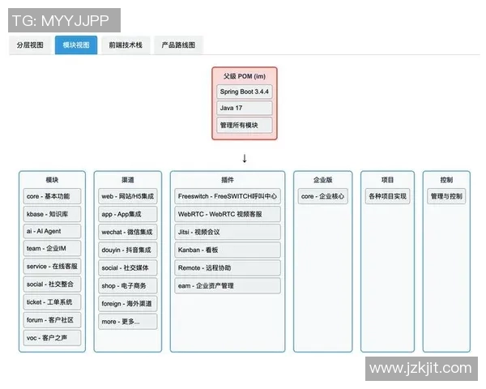
Task: Click douyin - 抖音集成 item
Action: click(128, 250)
